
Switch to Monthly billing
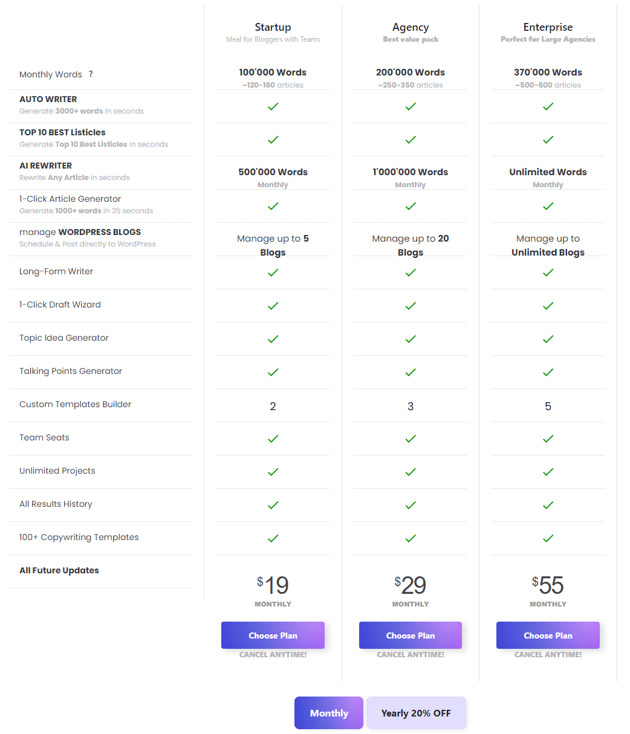329,713
